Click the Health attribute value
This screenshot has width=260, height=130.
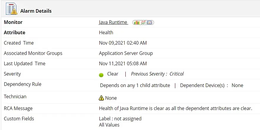(106, 33)
